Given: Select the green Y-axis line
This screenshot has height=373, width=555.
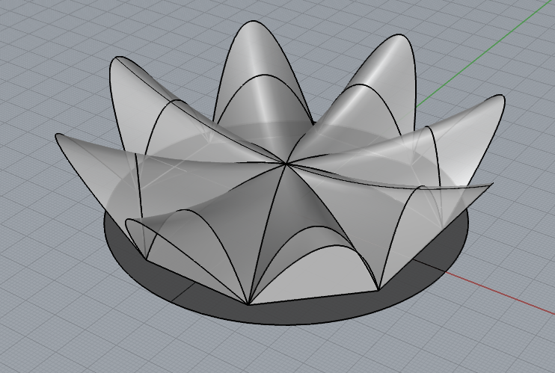Looking at the screenshot, I should tap(485, 55).
